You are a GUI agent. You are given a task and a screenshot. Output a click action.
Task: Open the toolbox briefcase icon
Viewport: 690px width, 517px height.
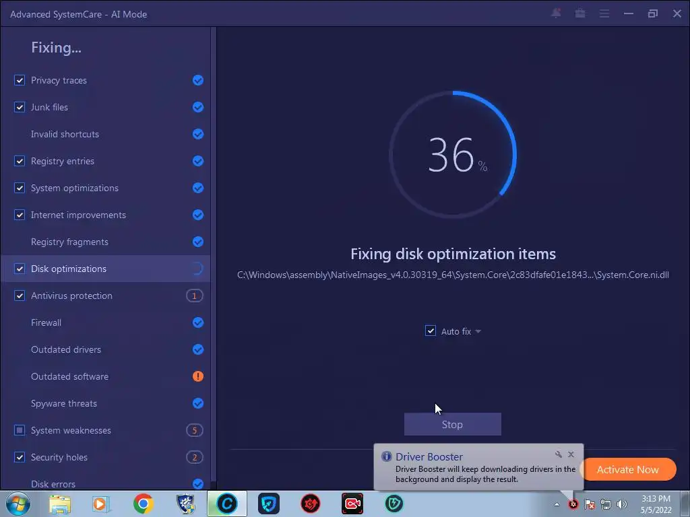(x=580, y=13)
